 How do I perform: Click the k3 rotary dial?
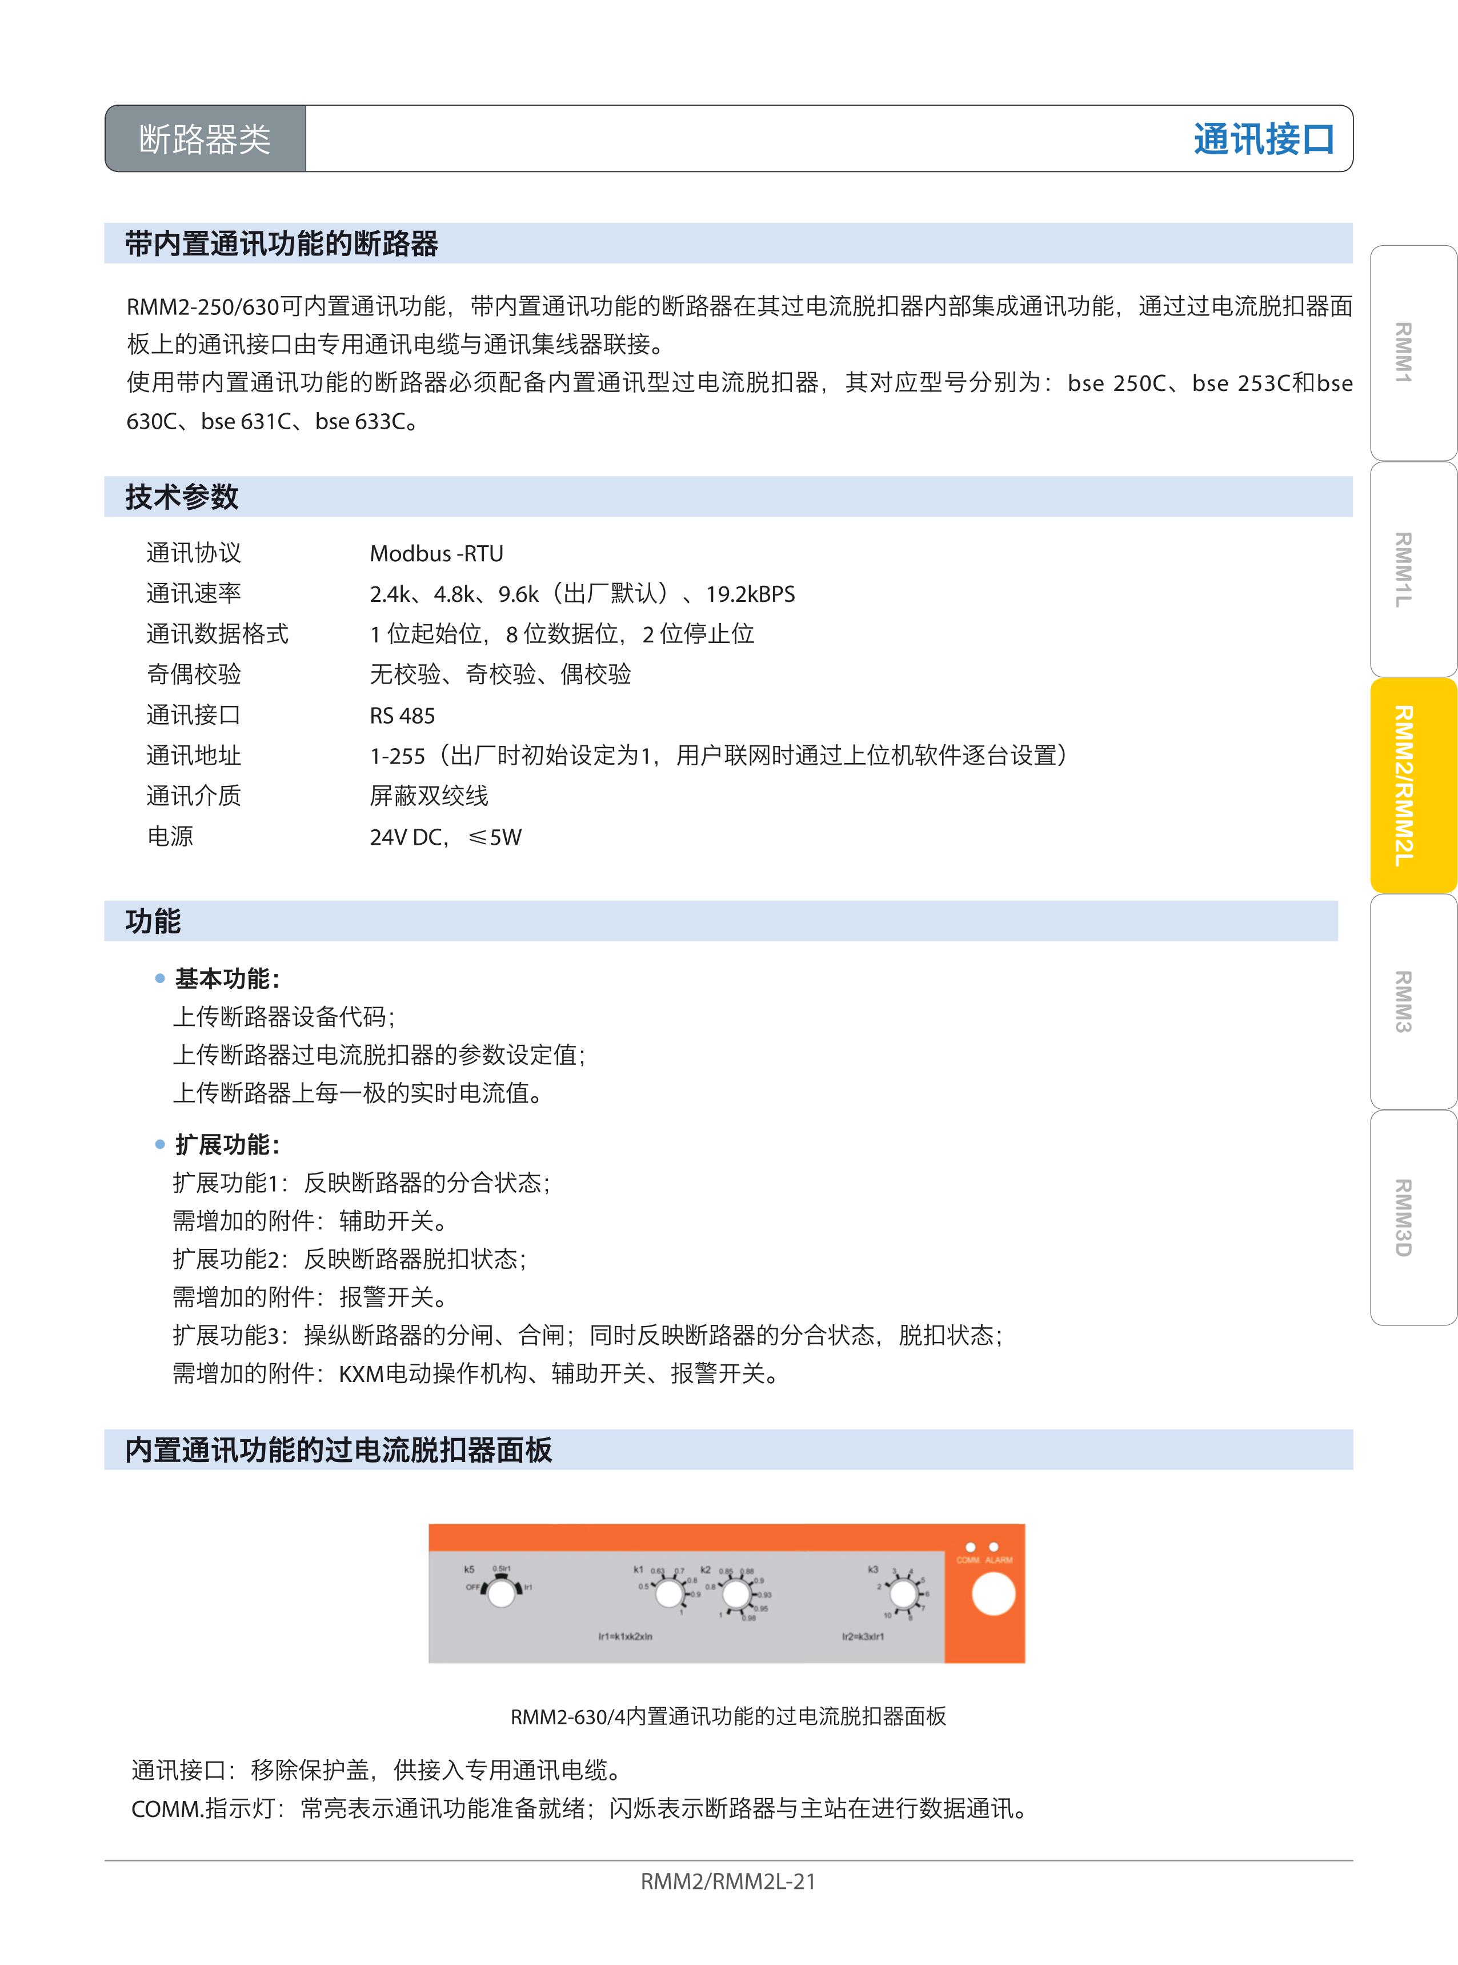[903, 1594]
